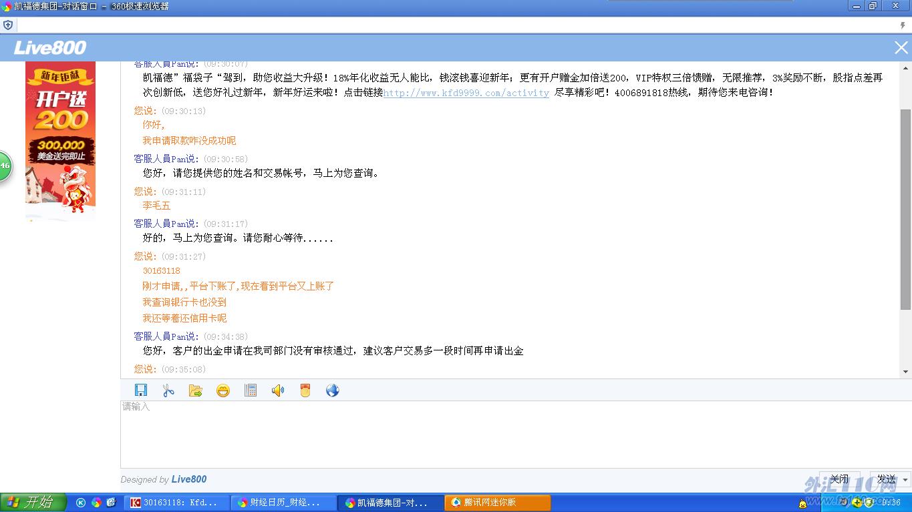Click the agent message 好的，马上为您查询
Screen dimensions: 912x512
tap(237, 238)
